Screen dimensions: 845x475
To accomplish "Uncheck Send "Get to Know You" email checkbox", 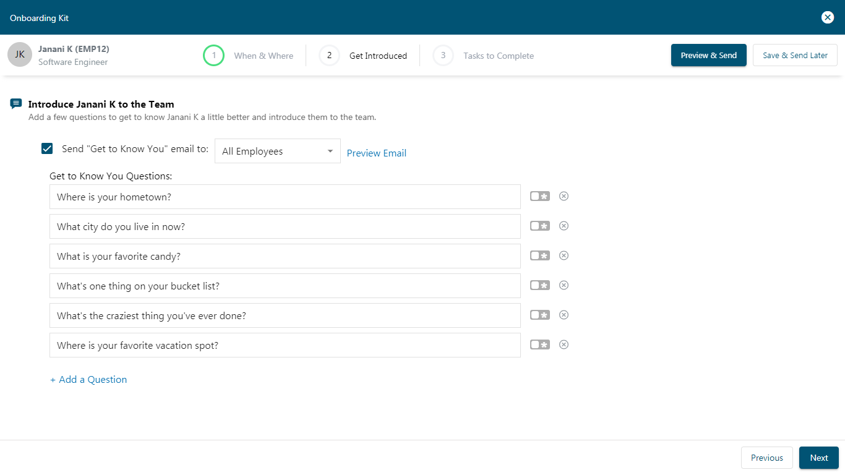I will click(x=47, y=148).
